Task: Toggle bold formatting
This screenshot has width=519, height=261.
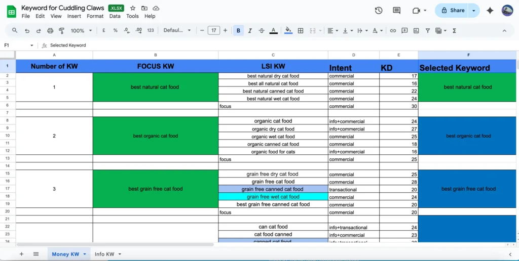Action: [x=238, y=31]
